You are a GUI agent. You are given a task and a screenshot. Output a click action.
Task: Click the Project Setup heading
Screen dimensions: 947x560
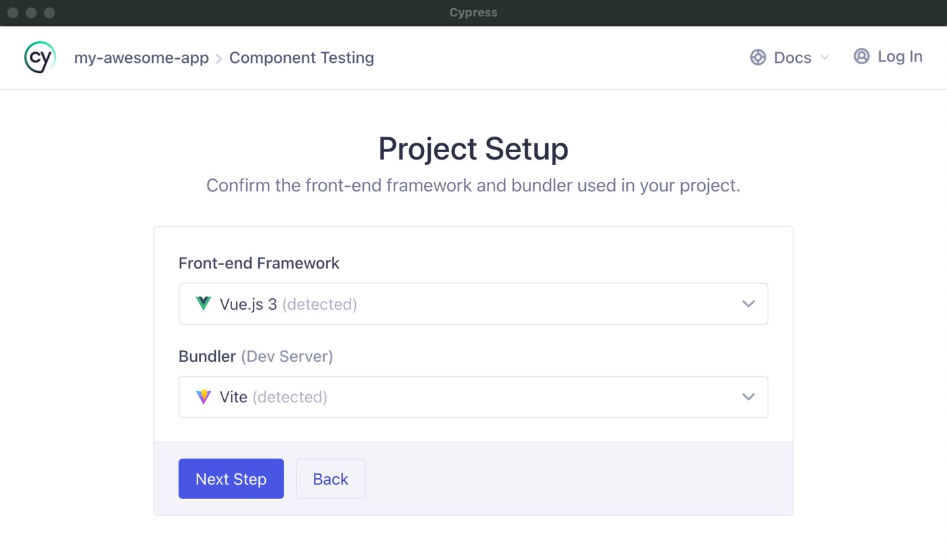click(x=473, y=149)
